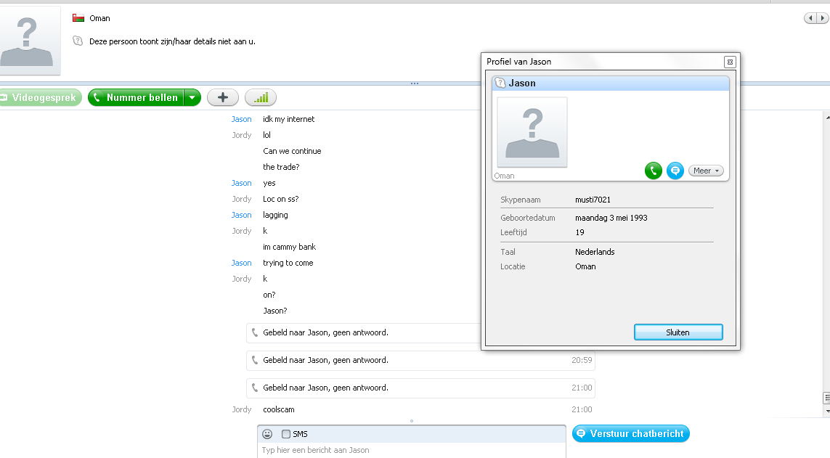Screen dimensions: 830x458
Task: Click the 'Jason?' message
Action: click(x=274, y=311)
